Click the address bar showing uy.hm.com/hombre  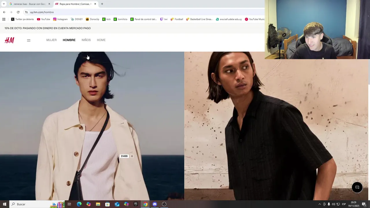(x=145, y=12)
